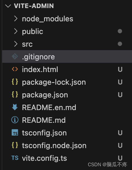This screenshot has width=132, height=170.
Task: Click the braces icon next to package.json
Action: [15, 95]
